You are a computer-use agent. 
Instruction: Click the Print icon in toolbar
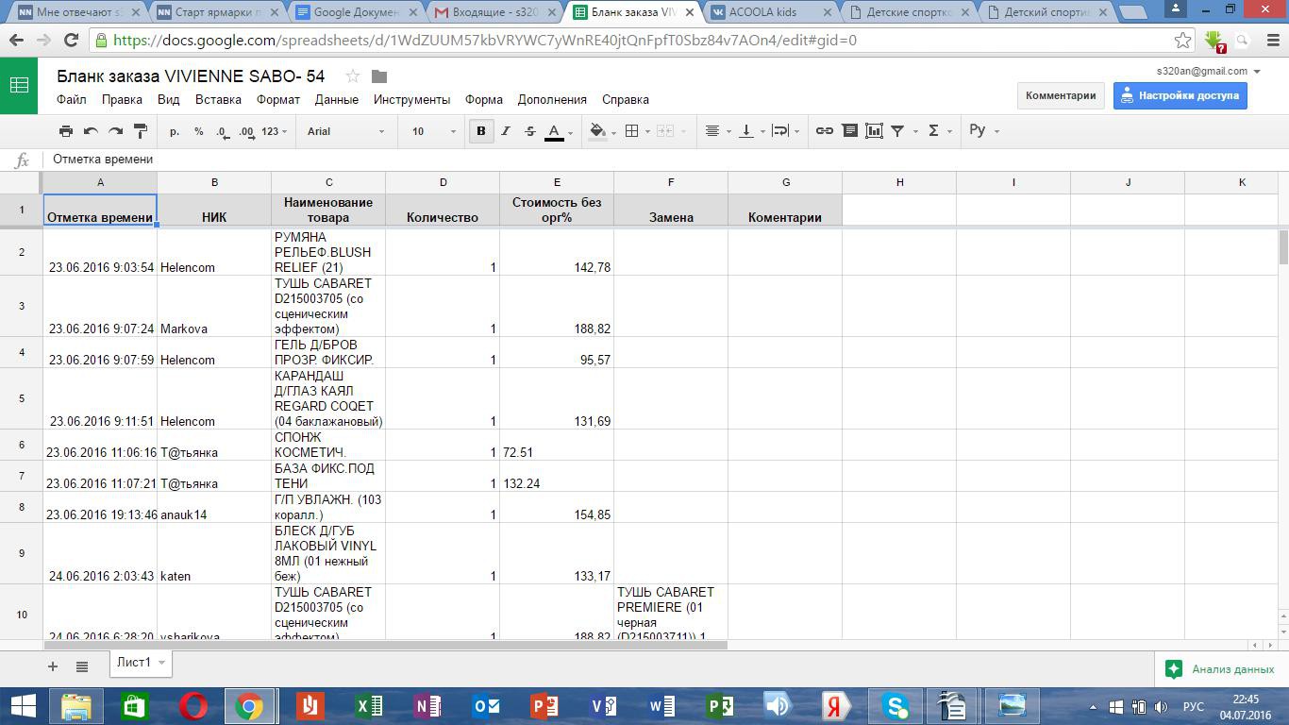pos(65,131)
